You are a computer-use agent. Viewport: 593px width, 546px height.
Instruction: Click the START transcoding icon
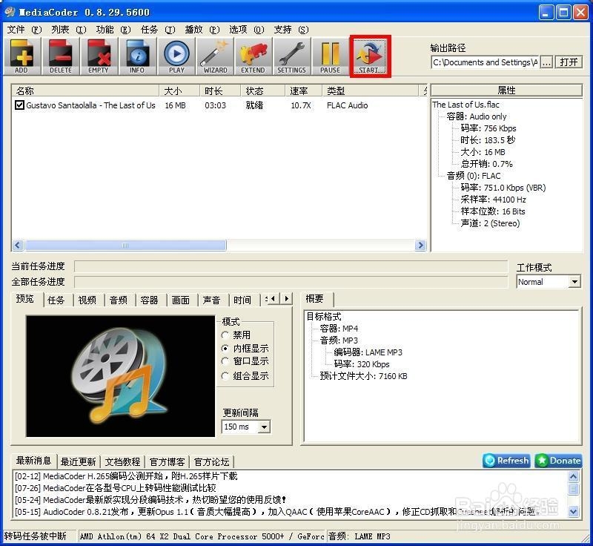(370, 56)
